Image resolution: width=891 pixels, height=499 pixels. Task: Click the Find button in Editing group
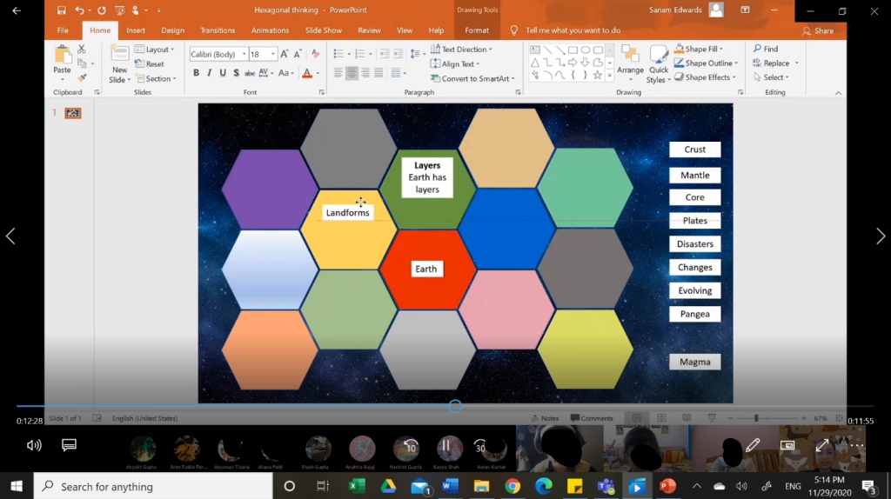tap(766, 50)
